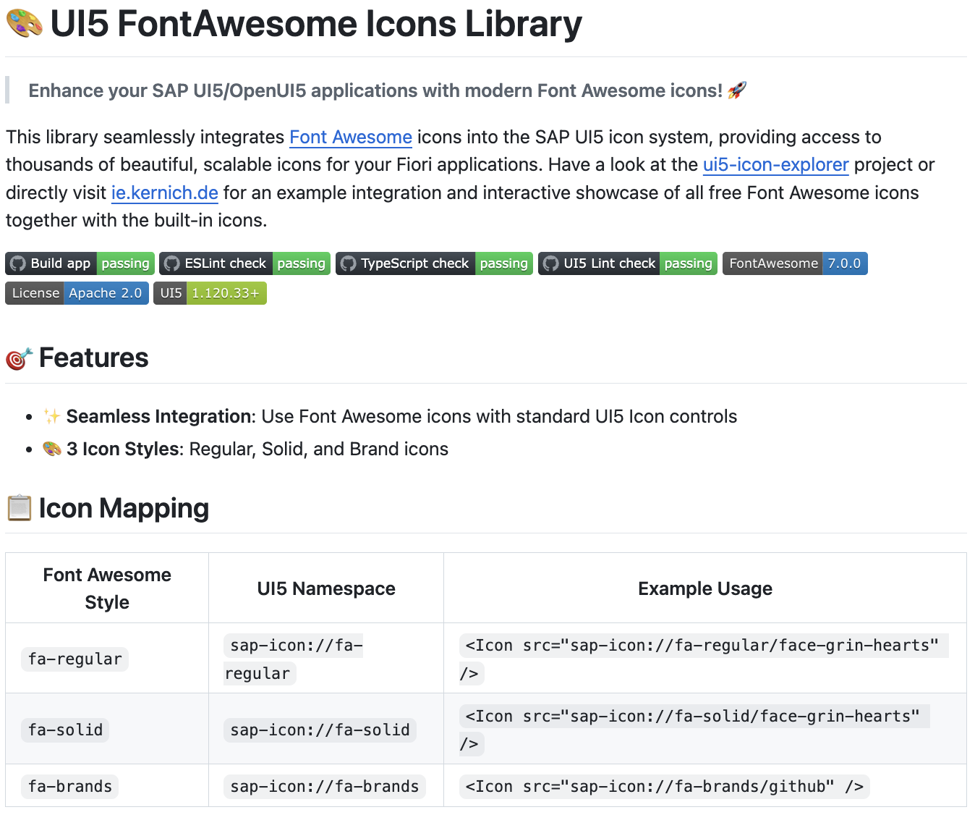Click the palette emoji beside the page title
Image resolution: width=975 pixels, height=815 pixels.
point(24,22)
